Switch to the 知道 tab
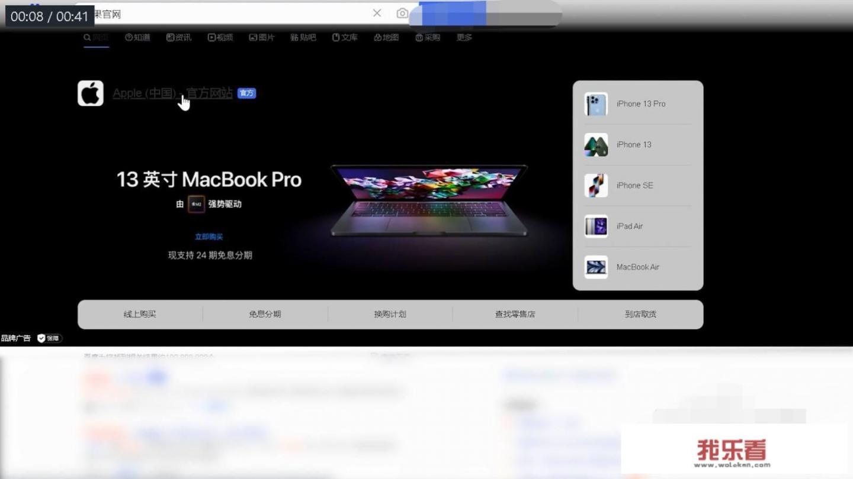Viewport: 853px width, 479px height. (137, 37)
